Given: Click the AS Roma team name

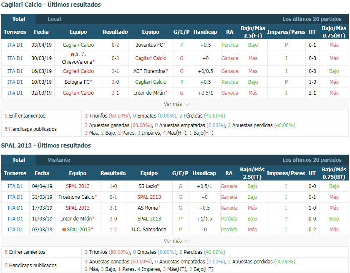Looking at the screenshot, I should point(148,208).
